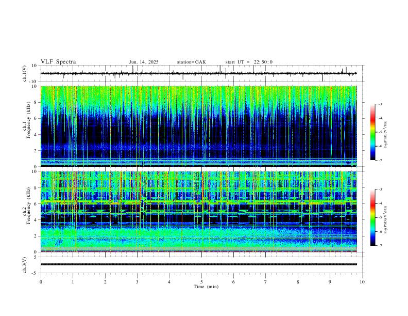408x316 pixels.
Task: Click the ch.1 waveform trace plot
Action: [x=198, y=73]
